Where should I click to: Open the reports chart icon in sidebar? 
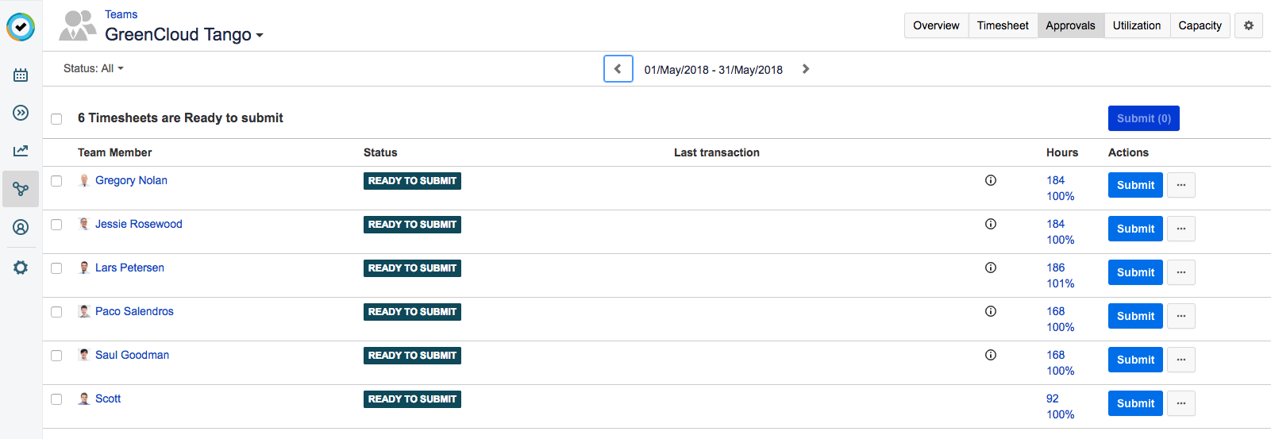(21, 151)
